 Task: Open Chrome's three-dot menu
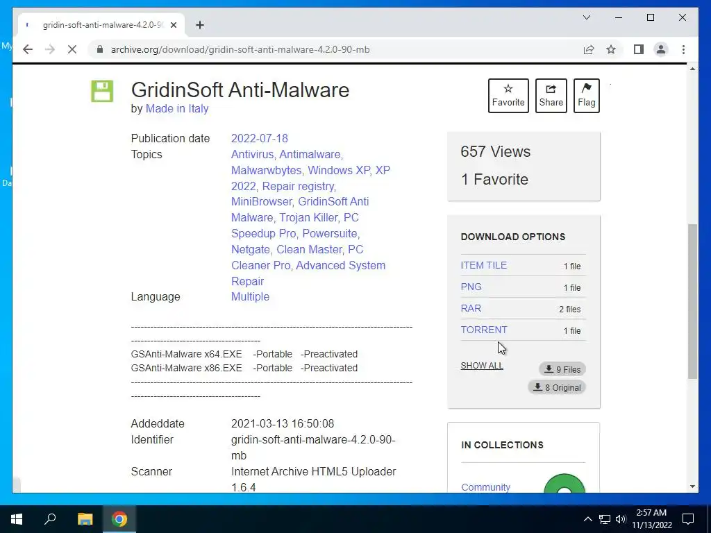[x=683, y=49]
